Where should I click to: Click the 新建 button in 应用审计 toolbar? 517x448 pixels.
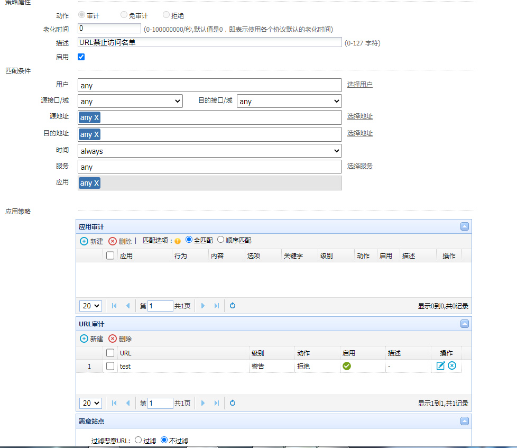[x=91, y=241]
